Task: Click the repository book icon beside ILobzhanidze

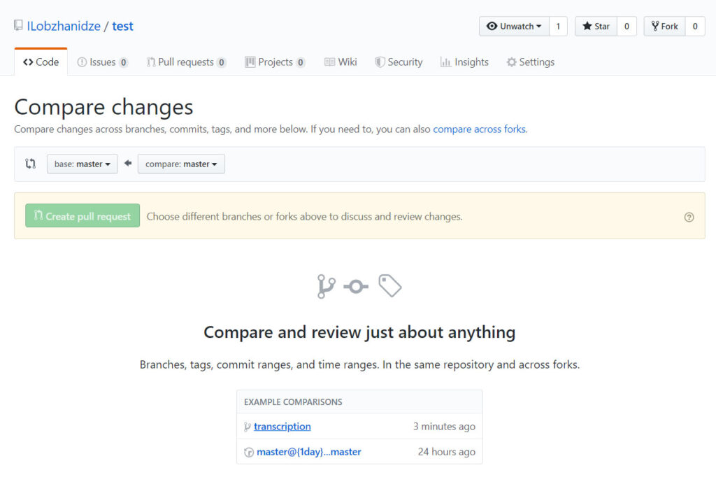Action: click(18, 26)
